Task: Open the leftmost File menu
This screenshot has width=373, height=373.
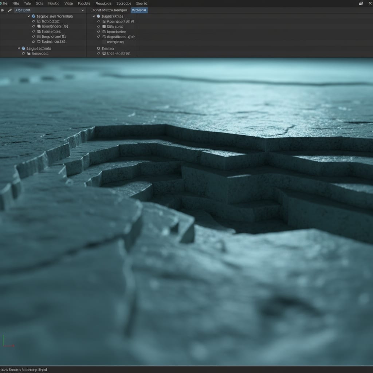Action: tap(5, 3)
